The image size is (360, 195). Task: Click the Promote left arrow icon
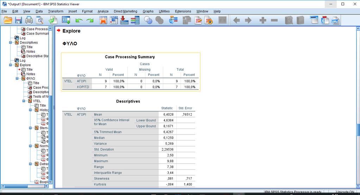pyautogui.click(x=236, y=20)
